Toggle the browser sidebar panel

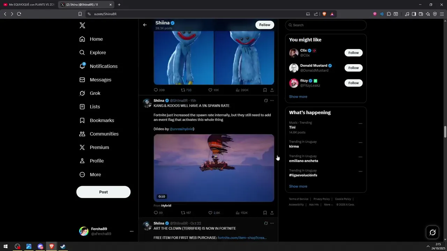tap(414, 14)
